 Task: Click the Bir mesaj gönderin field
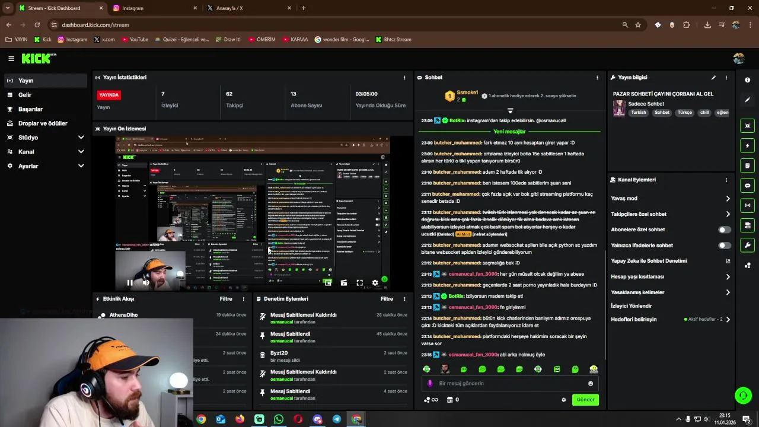pyautogui.click(x=510, y=384)
